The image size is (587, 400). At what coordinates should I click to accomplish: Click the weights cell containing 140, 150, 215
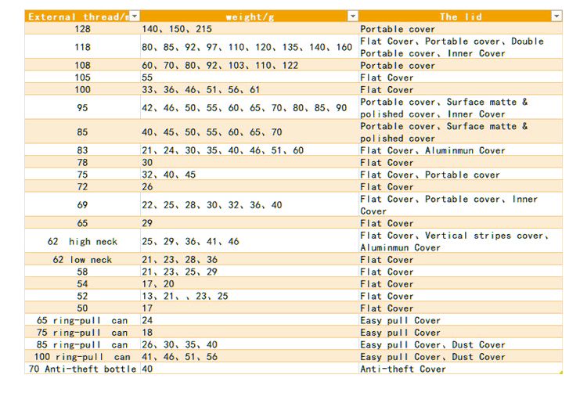pos(176,29)
